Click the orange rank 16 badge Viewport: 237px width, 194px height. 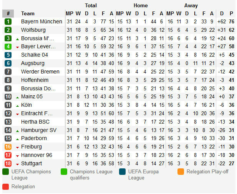point(8,147)
